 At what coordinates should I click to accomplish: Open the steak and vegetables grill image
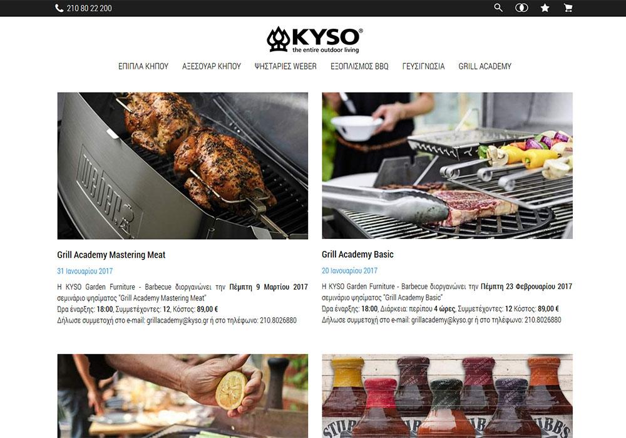(447, 166)
